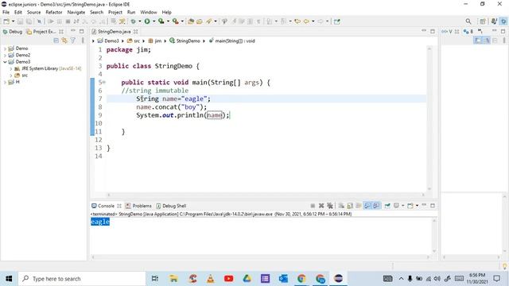Open the Refactor menu
Viewport: 509px width, 286px height.
point(54,13)
